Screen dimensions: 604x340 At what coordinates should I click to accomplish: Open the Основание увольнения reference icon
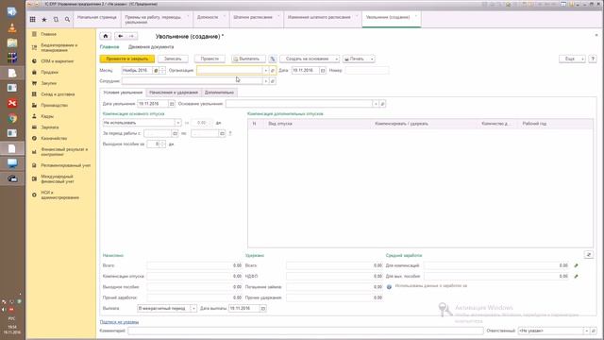(382, 104)
